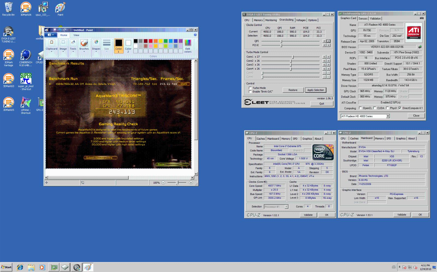
Task: Open the cpuz_153 desktop icon
Action: coord(43,9)
